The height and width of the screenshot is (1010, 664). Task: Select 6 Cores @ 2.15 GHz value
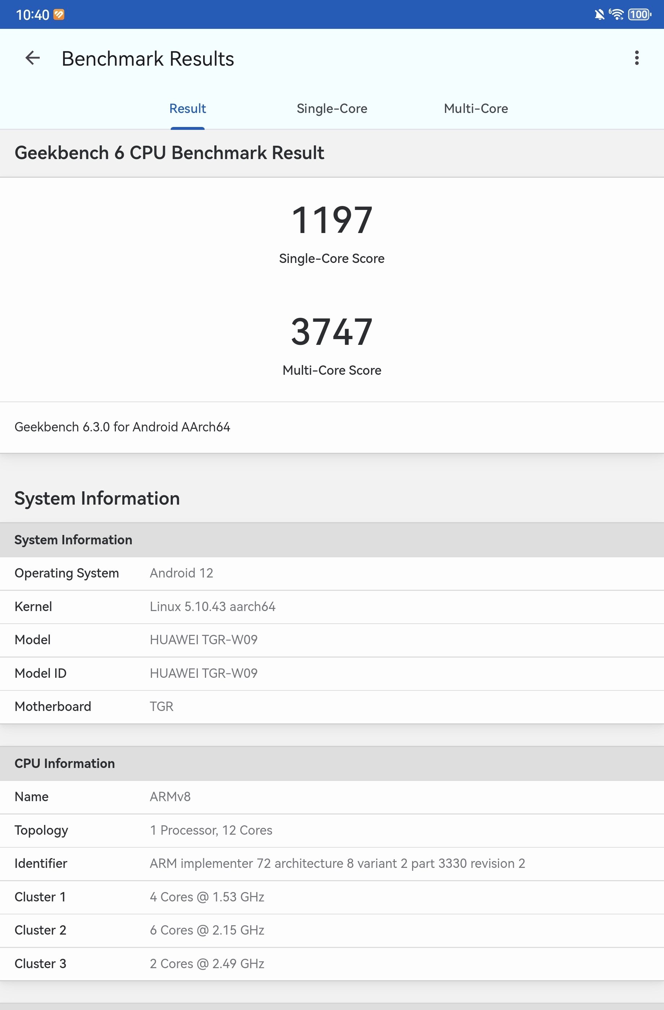point(207,930)
